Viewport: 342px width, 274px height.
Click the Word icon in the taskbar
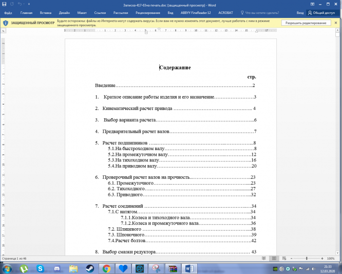click(x=189, y=268)
